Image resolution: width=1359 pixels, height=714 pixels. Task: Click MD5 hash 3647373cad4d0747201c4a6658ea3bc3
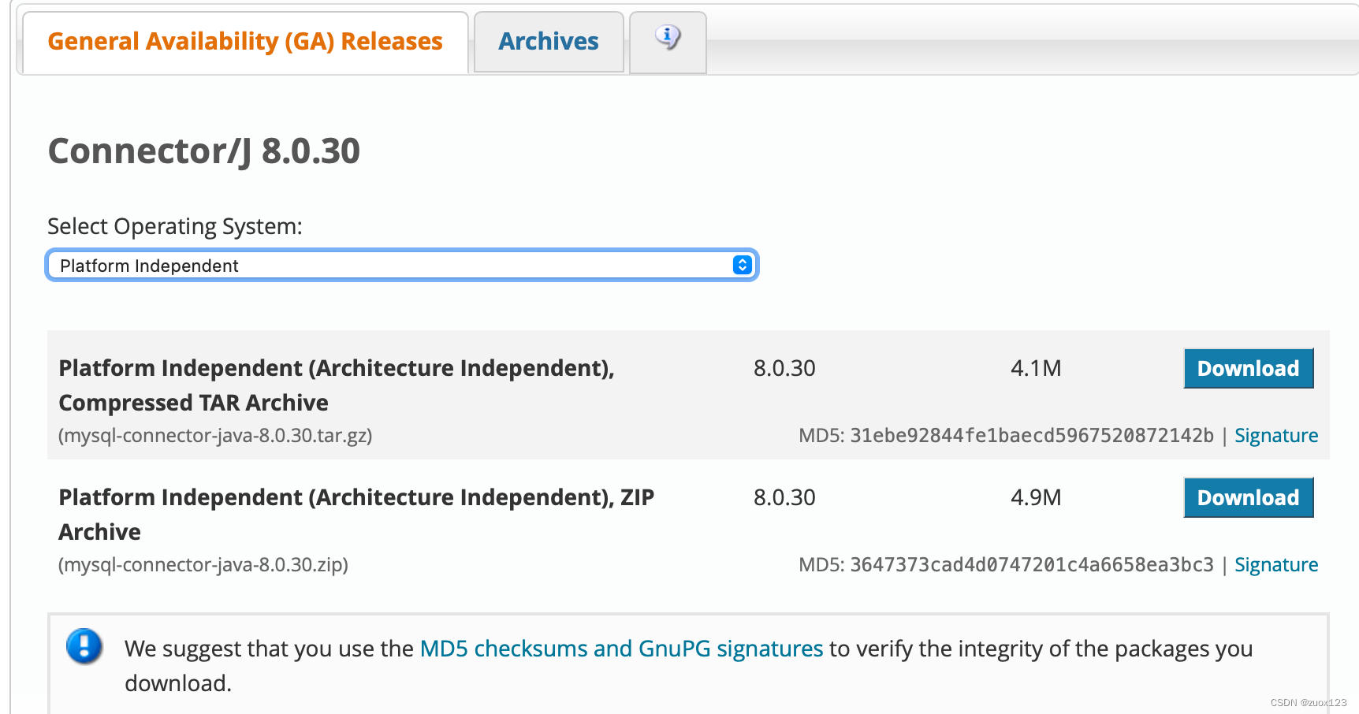(x=1032, y=565)
